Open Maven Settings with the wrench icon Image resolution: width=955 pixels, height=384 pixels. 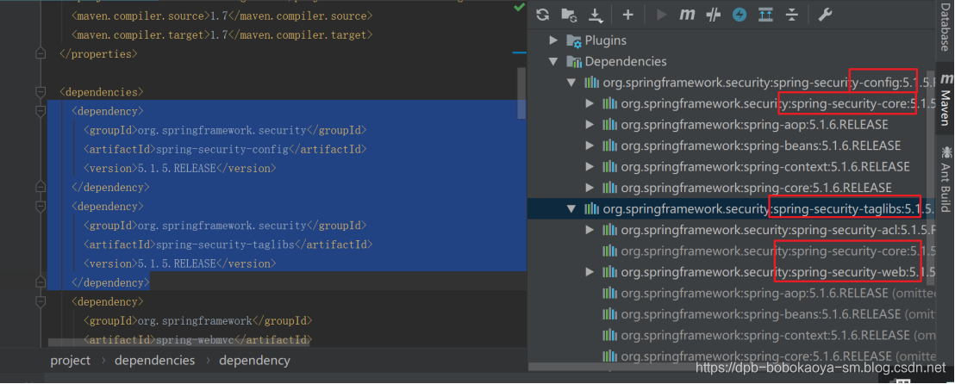[x=824, y=15]
